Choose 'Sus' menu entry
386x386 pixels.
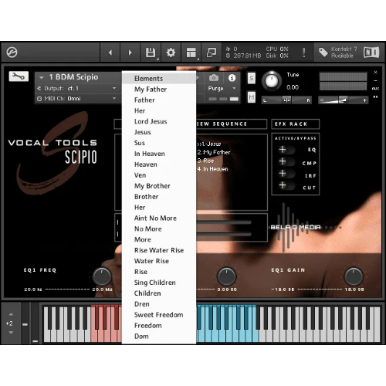159,143
